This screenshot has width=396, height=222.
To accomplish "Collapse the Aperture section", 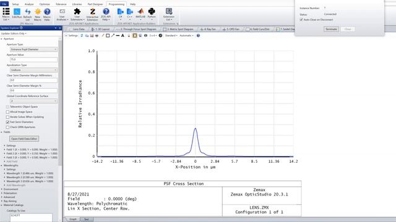I will coord(1,39).
